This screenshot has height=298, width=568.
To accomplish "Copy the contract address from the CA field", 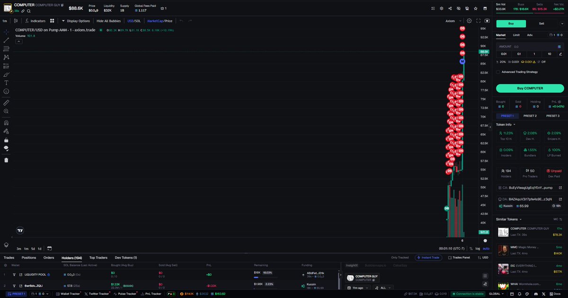I will pos(500,187).
